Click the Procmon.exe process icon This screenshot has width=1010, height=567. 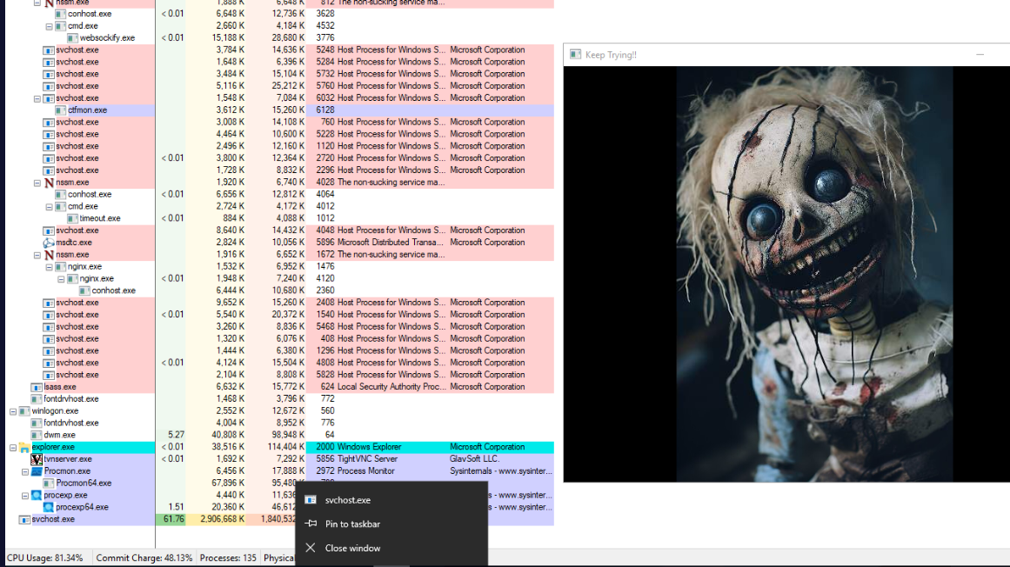point(37,471)
